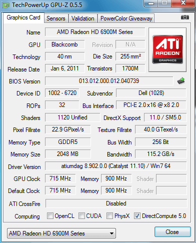Click the BIOS Version field
The height and width of the screenshot is (243, 196).
[x=109, y=81]
